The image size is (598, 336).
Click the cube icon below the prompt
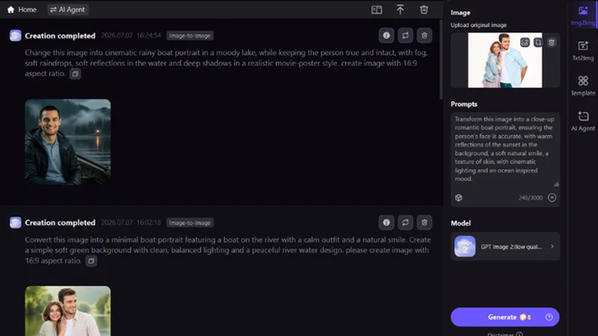point(458,198)
